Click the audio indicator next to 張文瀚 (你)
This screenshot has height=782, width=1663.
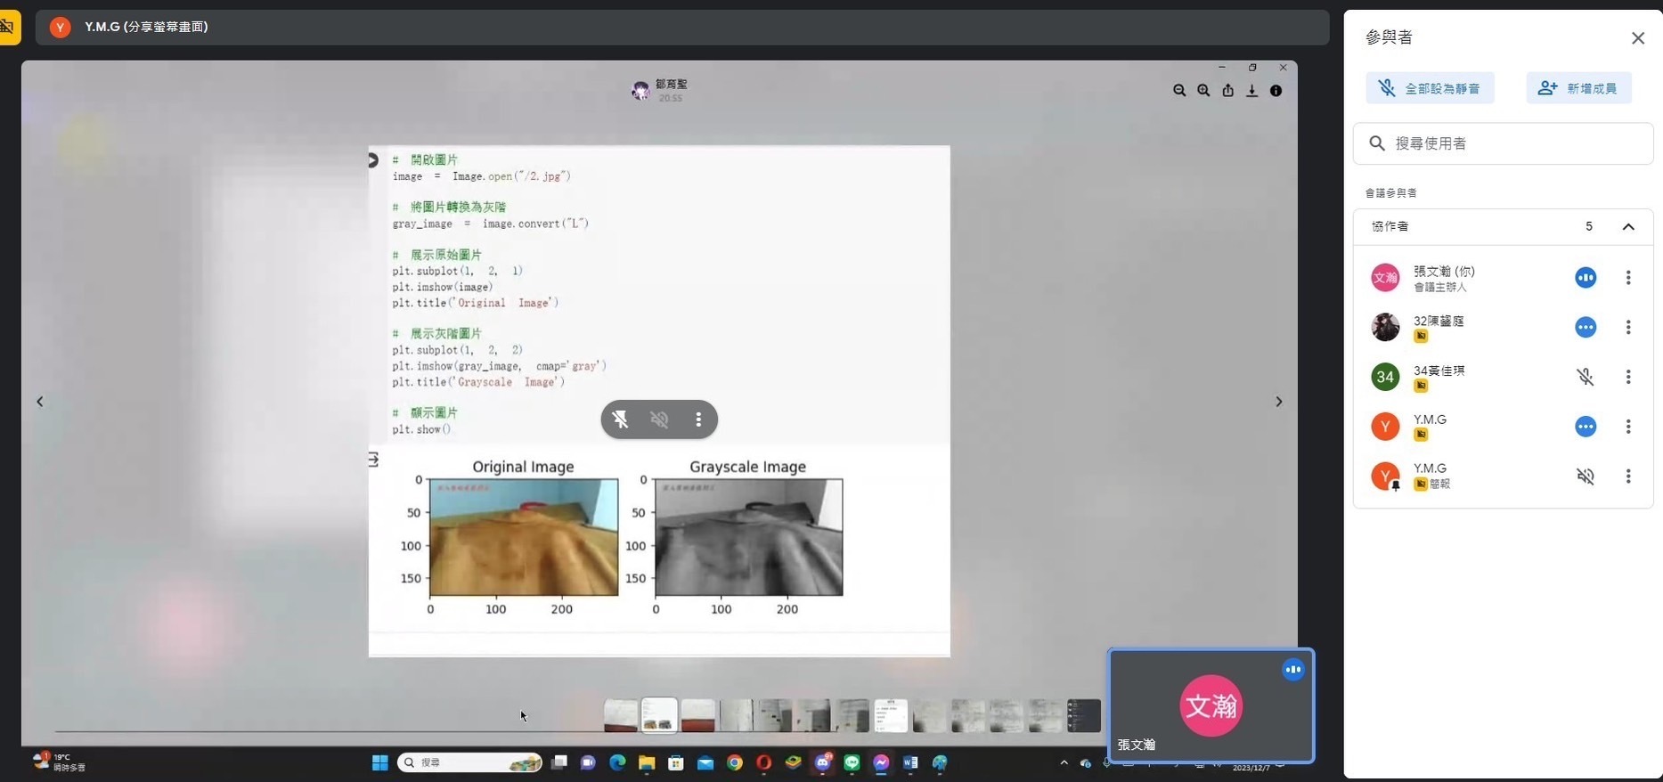pos(1586,278)
